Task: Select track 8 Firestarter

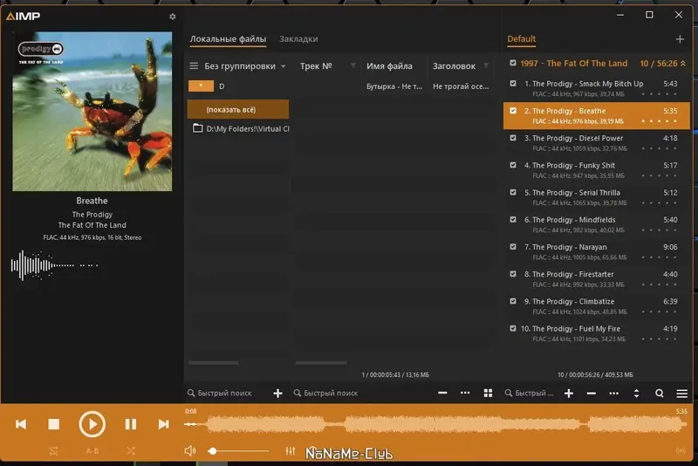Action: (597, 278)
